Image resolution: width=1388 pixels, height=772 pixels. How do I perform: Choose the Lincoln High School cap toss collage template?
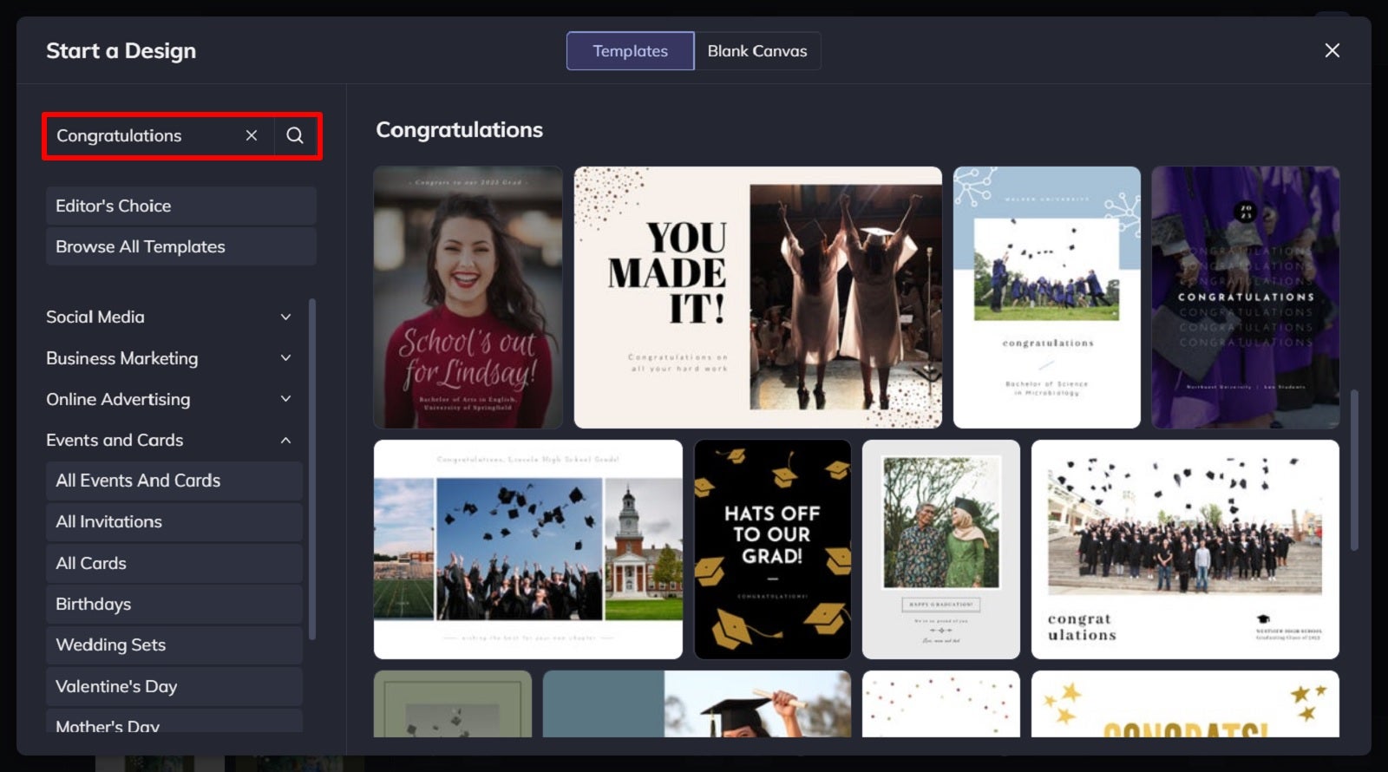(527, 549)
